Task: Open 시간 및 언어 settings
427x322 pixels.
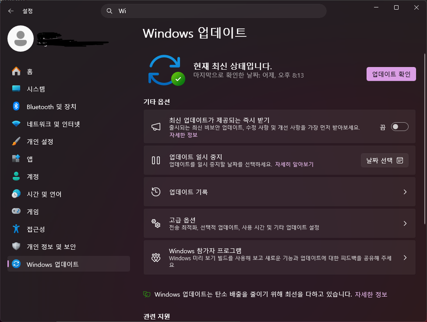Action: click(69, 194)
